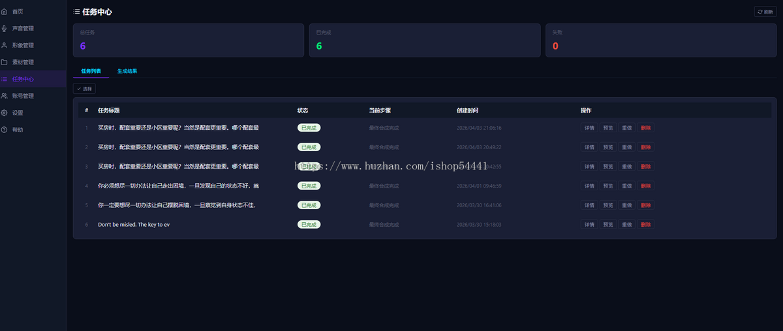Switch to the 任务列表 tab
The image size is (783, 331).
(91, 71)
